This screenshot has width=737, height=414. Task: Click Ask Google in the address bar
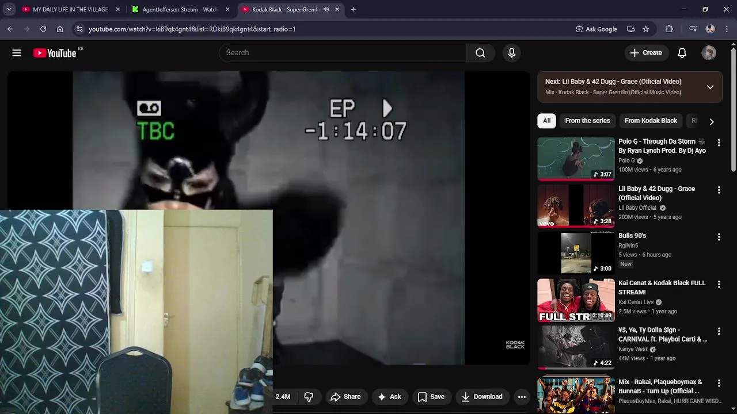596,29
